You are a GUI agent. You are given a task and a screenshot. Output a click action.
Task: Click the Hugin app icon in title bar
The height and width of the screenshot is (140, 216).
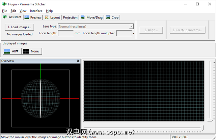pos(4,4)
